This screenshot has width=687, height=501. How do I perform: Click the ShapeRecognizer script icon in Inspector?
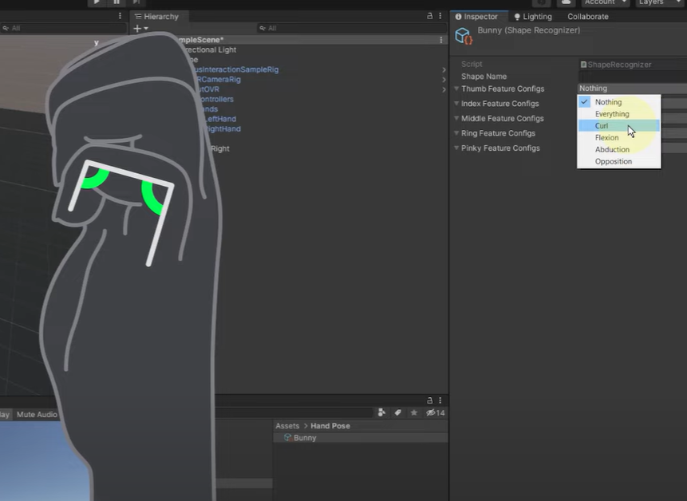pos(583,64)
